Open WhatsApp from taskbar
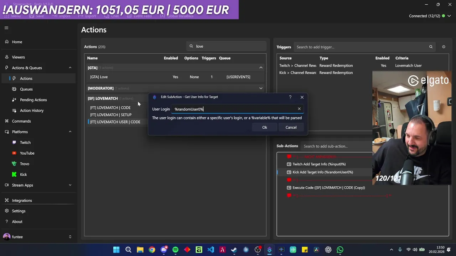 [x=340, y=250]
